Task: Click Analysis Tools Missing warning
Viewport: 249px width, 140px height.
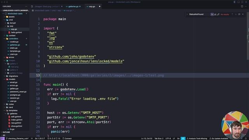Action: (197, 138)
